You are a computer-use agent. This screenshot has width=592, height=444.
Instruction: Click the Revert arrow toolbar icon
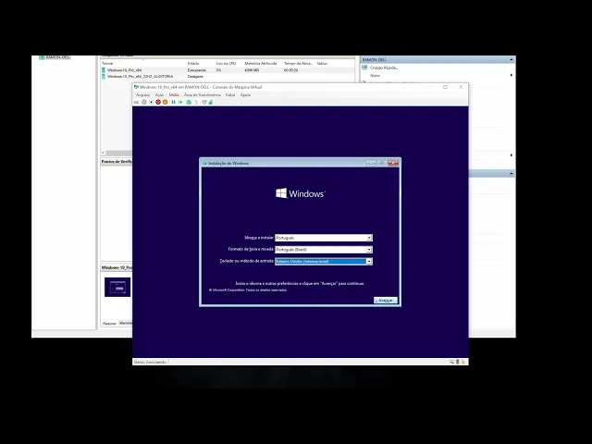(196, 103)
